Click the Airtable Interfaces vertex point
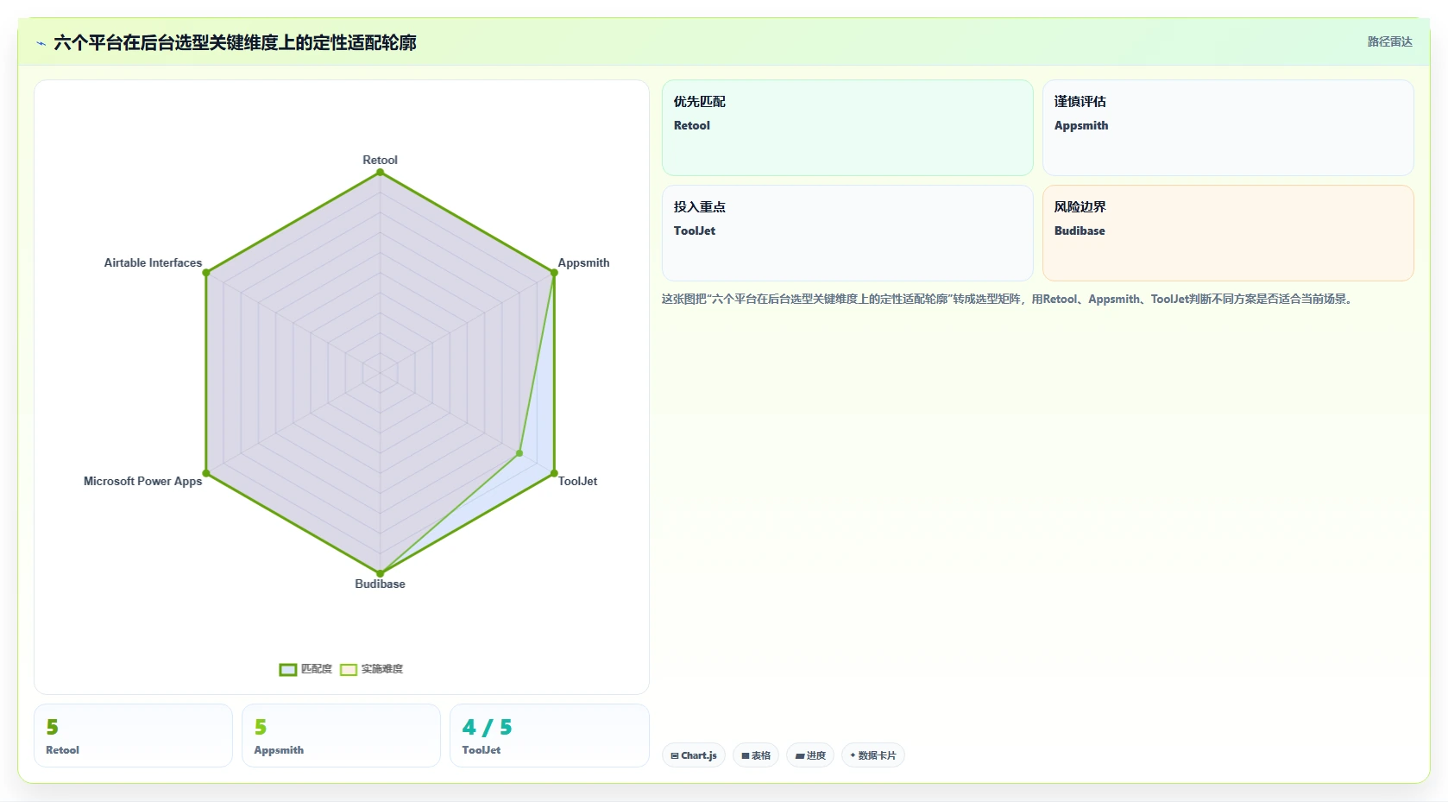Viewport: 1448px width, 802px height. point(206,273)
